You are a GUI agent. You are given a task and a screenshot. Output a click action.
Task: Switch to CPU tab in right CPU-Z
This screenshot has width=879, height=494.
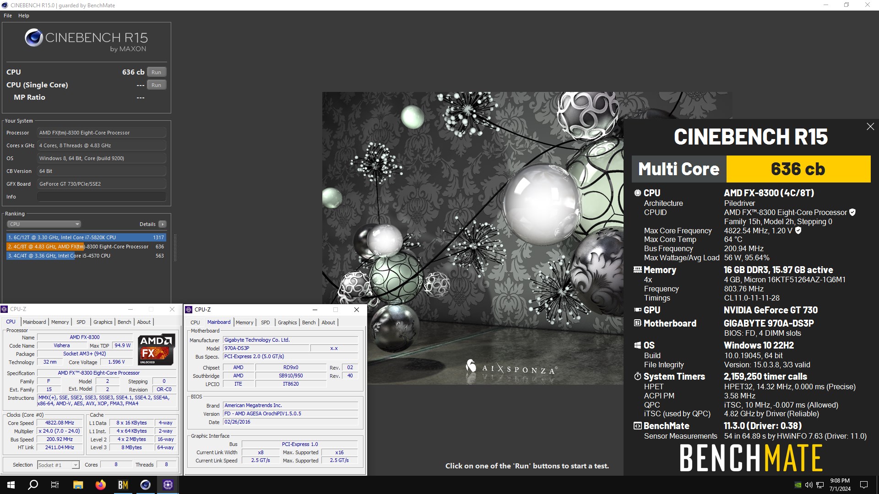coord(195,322)
